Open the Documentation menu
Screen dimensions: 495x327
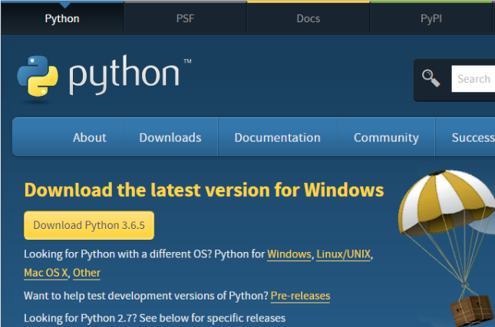click(x=278, y=137)
